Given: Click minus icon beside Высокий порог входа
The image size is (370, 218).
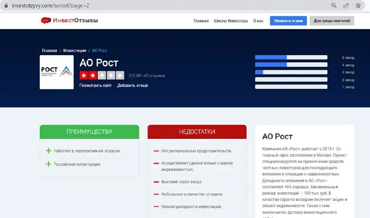Looking at the screenshot, I should (x=156, y=182).
